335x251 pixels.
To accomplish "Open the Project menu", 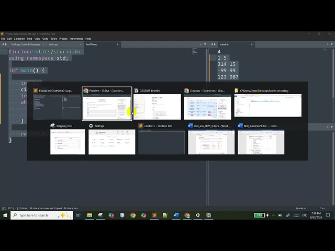I will tap(63, 39).
